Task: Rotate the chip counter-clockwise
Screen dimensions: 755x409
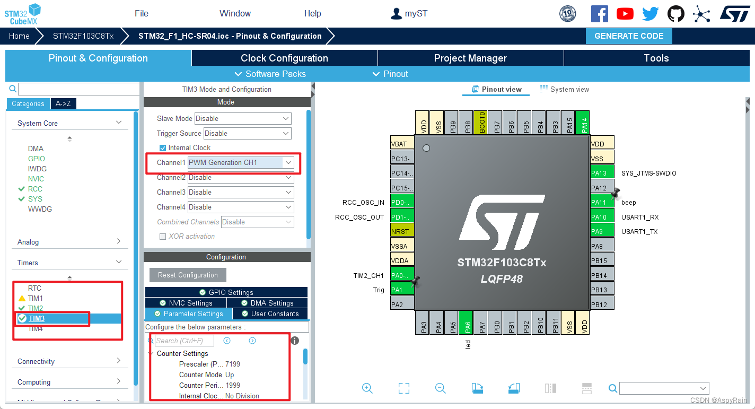Action: [x=514, y=388]
